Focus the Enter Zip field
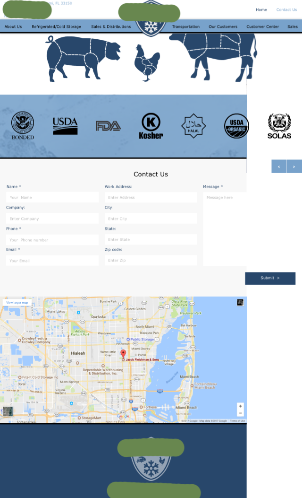Screen dimensions: 302x498 pos(151,260)
